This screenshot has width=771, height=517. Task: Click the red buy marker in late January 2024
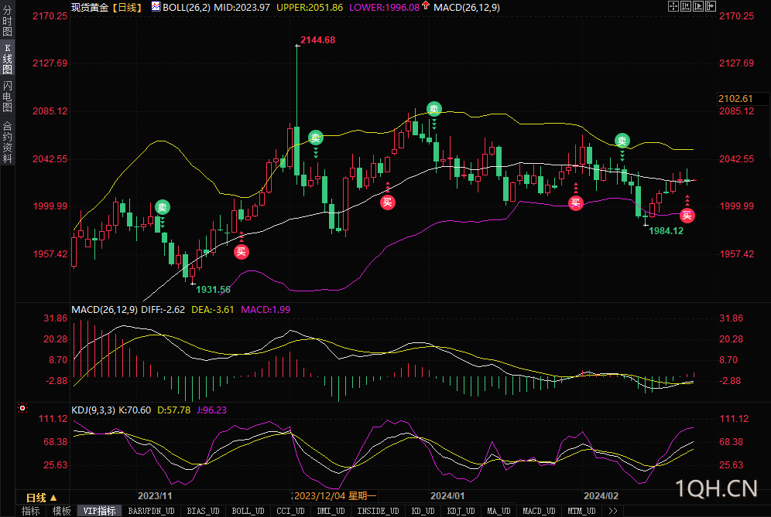pyautogui.click(x=576, y=202)
